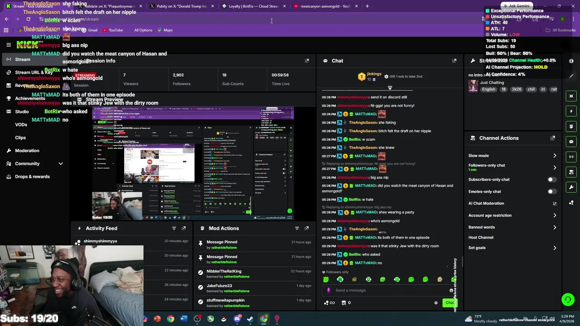Pop out the Activity Feed panel
The image size is (580, 326).
coord(184,228)
